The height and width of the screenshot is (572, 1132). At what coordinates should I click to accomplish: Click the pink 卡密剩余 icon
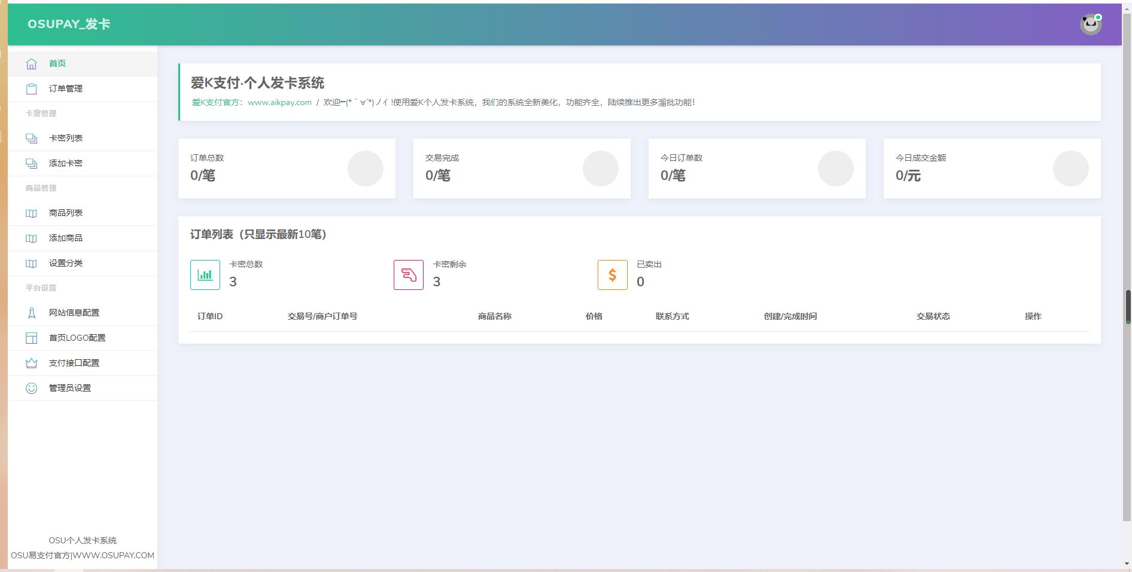click(x=409, y=275)
